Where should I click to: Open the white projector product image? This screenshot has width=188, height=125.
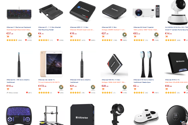146,12
